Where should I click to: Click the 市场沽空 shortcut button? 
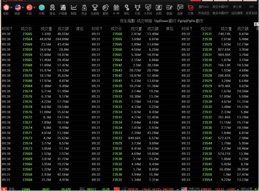[203, 13]
